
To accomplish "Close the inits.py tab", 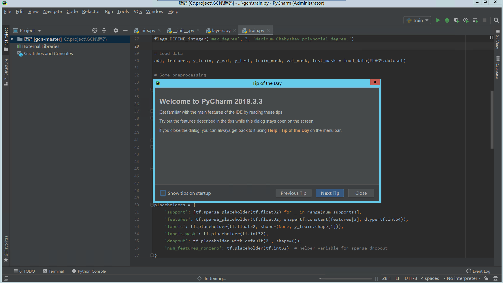I will pyautogui.click(x=159, y=30).
